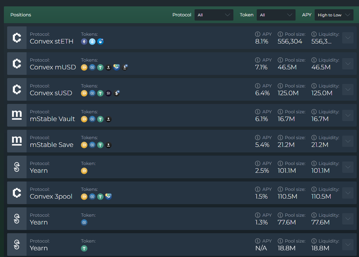Expand the Convex 3pool position row

pos(348,192)
